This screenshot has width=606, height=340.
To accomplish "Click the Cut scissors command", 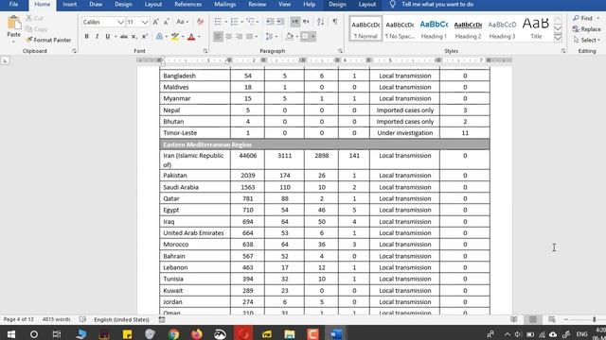I will coord(34,18).
